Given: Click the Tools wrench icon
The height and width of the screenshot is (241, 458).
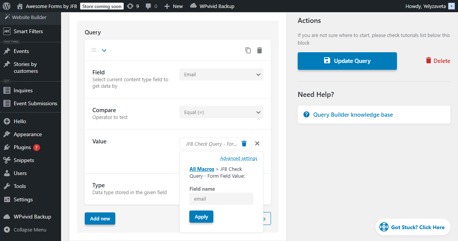Looking at the screenshot, I should coord(7,186).
